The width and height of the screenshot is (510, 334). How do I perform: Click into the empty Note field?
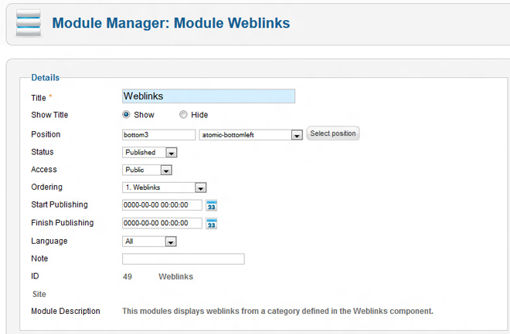pyautogui.click(x=183, y=259)
